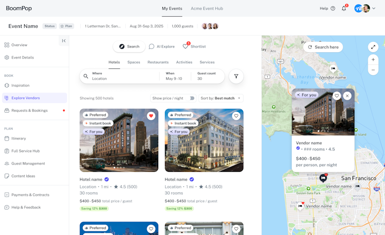The width and height of the screenshot is (385, 235).
Task: Select the Activities category tab
Action: pos(184,62)
